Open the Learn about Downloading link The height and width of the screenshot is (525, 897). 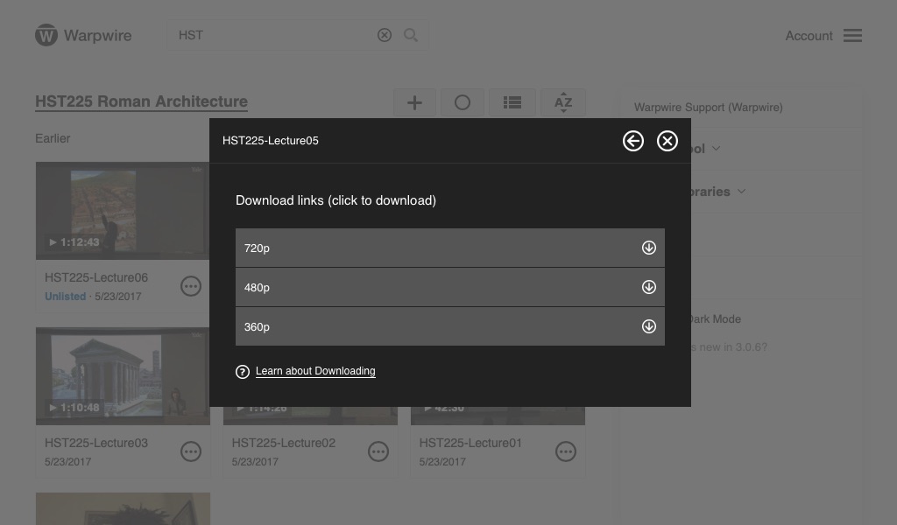(x=315, y=371)
